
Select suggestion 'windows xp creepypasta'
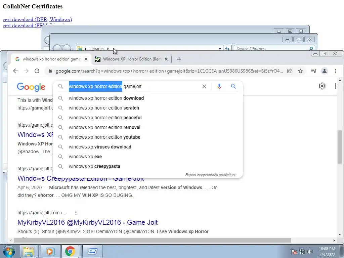148,166
